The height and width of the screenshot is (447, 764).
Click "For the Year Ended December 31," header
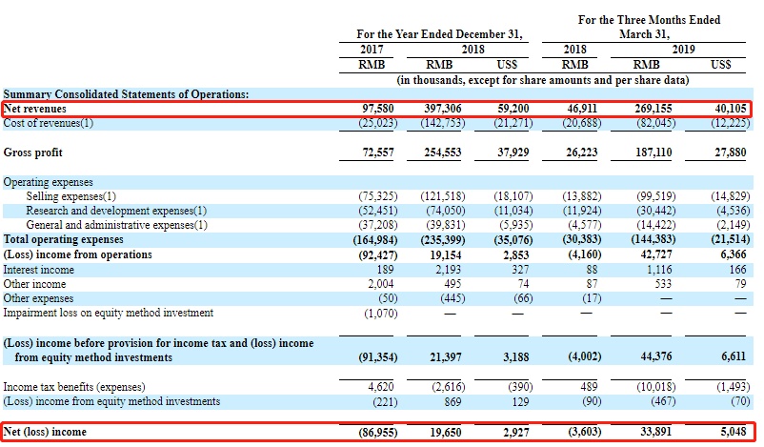point(440,33)
